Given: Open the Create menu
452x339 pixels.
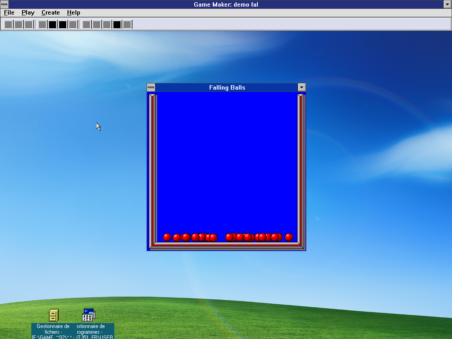Looking at the screenshot, I should [51, 13].
